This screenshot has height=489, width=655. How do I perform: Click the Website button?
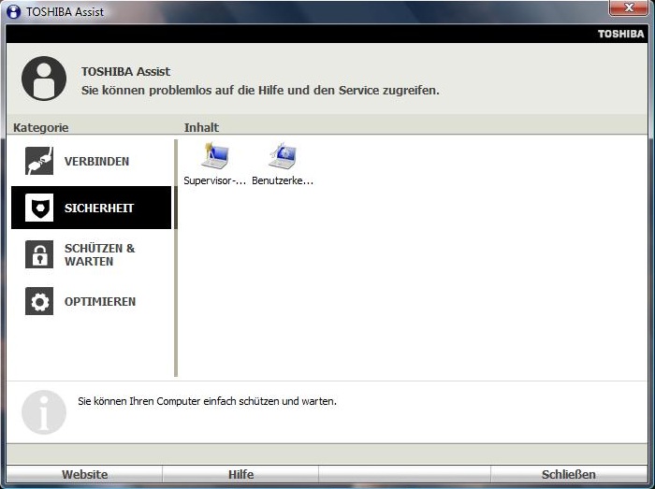click(x=84, y=474)
